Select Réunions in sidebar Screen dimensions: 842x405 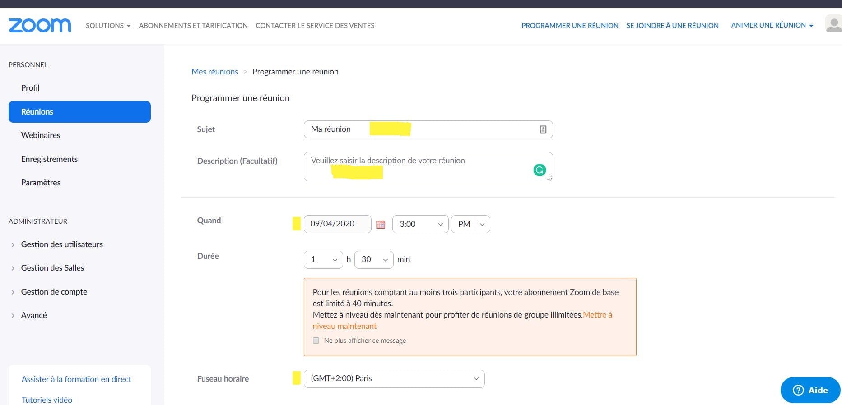click(79, 112)
